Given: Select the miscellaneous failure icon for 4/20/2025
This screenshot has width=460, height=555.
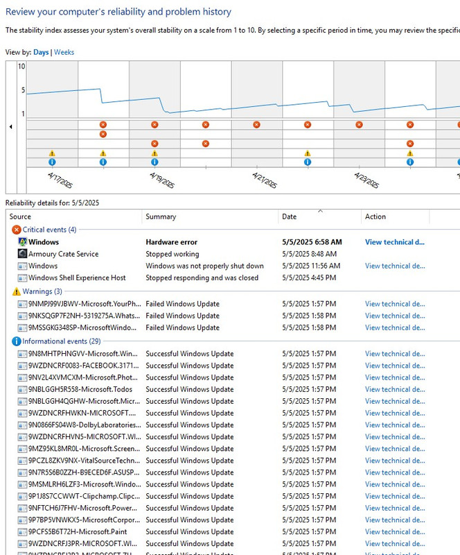Looking at the screenshot, I should click(x=206, y=144).
